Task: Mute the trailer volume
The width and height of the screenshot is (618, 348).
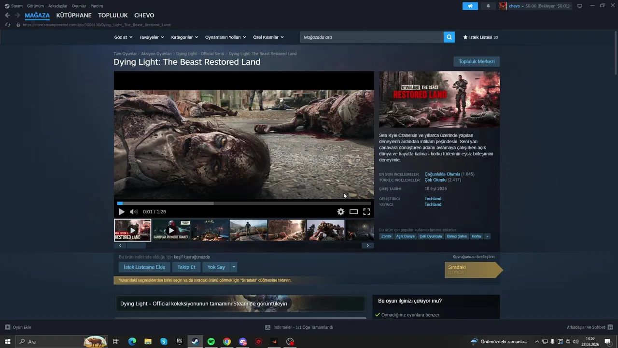Action: click(x=134, y=212)
